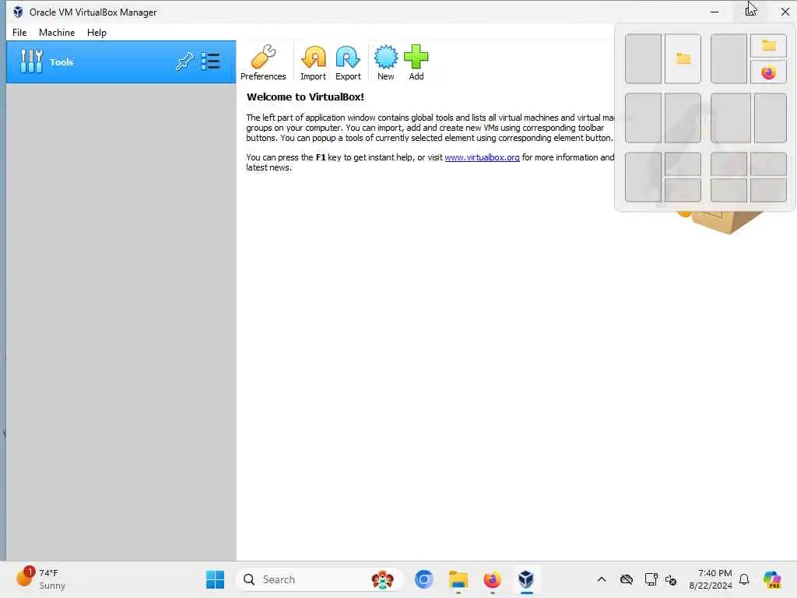Open VirtualBox Preferences from the toolbar
The image size is (797, 598).
[x=263, y=62]
